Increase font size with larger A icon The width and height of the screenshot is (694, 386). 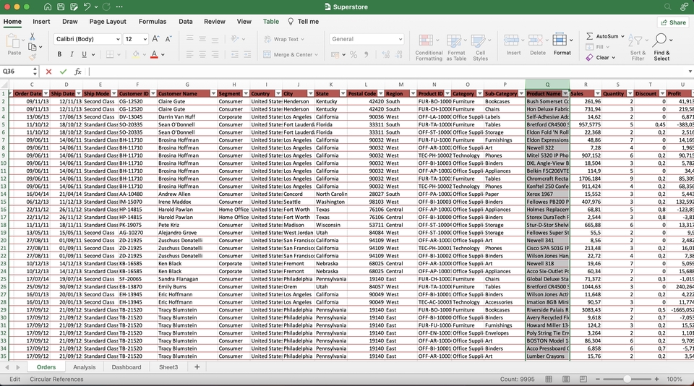155,39
